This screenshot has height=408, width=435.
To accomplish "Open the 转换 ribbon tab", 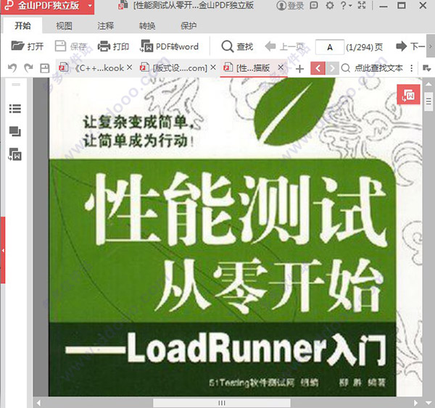I will (147, 26).
